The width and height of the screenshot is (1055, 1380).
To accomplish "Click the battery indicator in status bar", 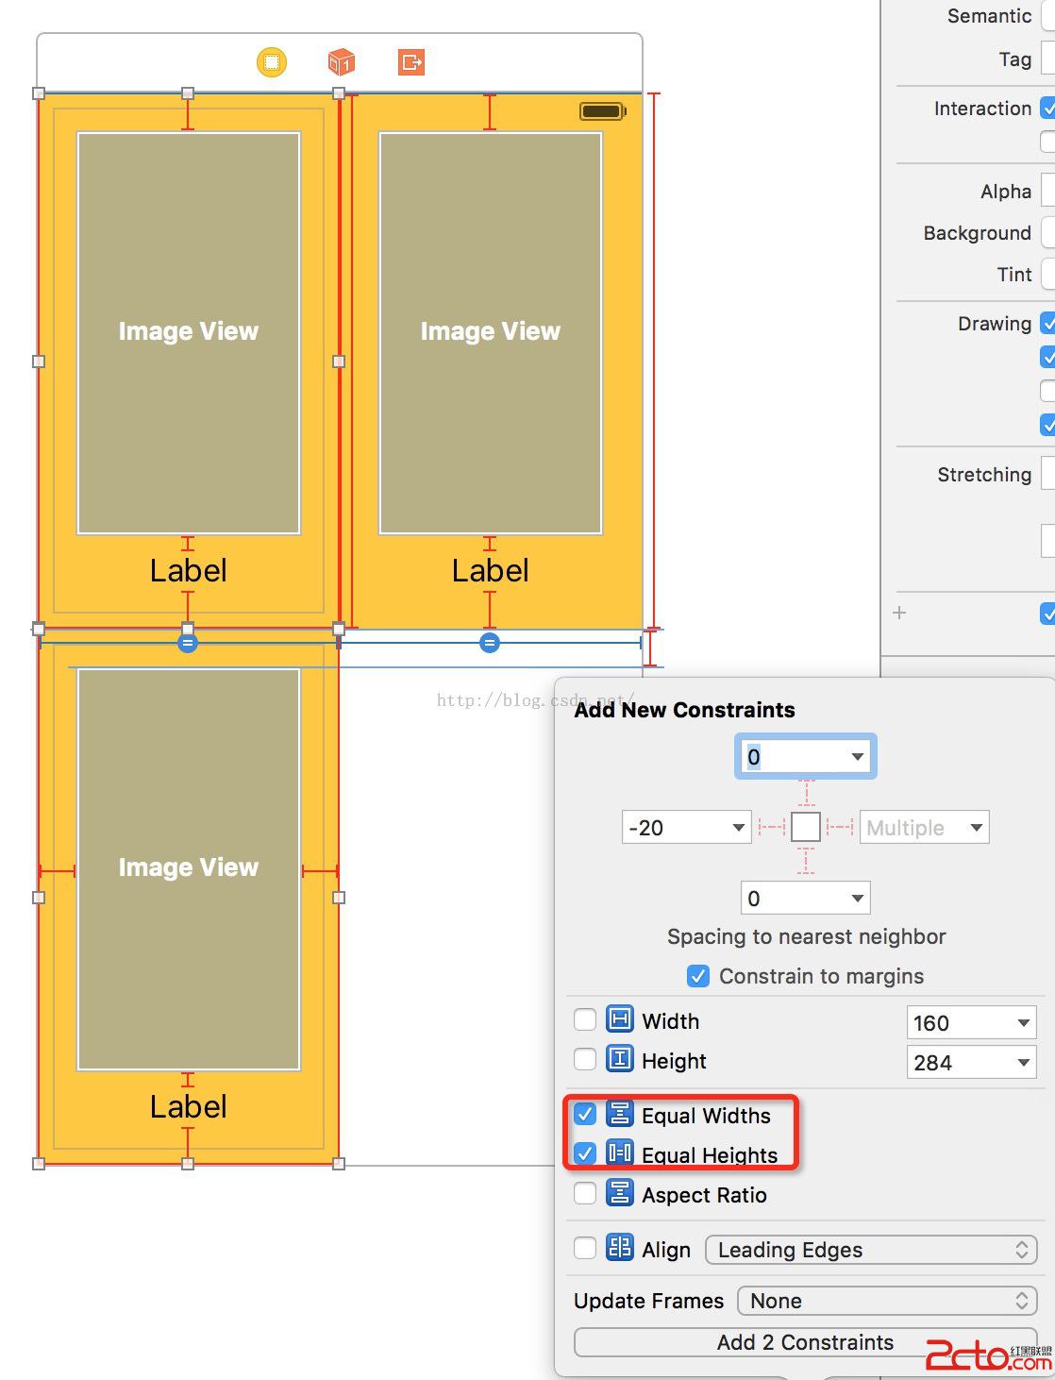I will [x=603, y=111].
